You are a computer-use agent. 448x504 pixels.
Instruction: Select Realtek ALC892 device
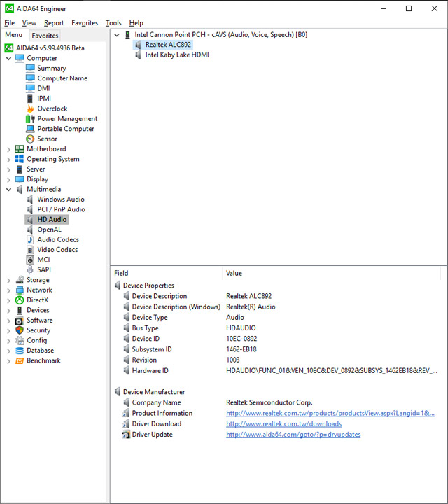[168, 45]
